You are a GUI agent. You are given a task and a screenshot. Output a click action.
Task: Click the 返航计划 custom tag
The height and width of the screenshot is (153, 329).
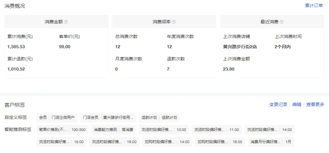coord(159,117)
